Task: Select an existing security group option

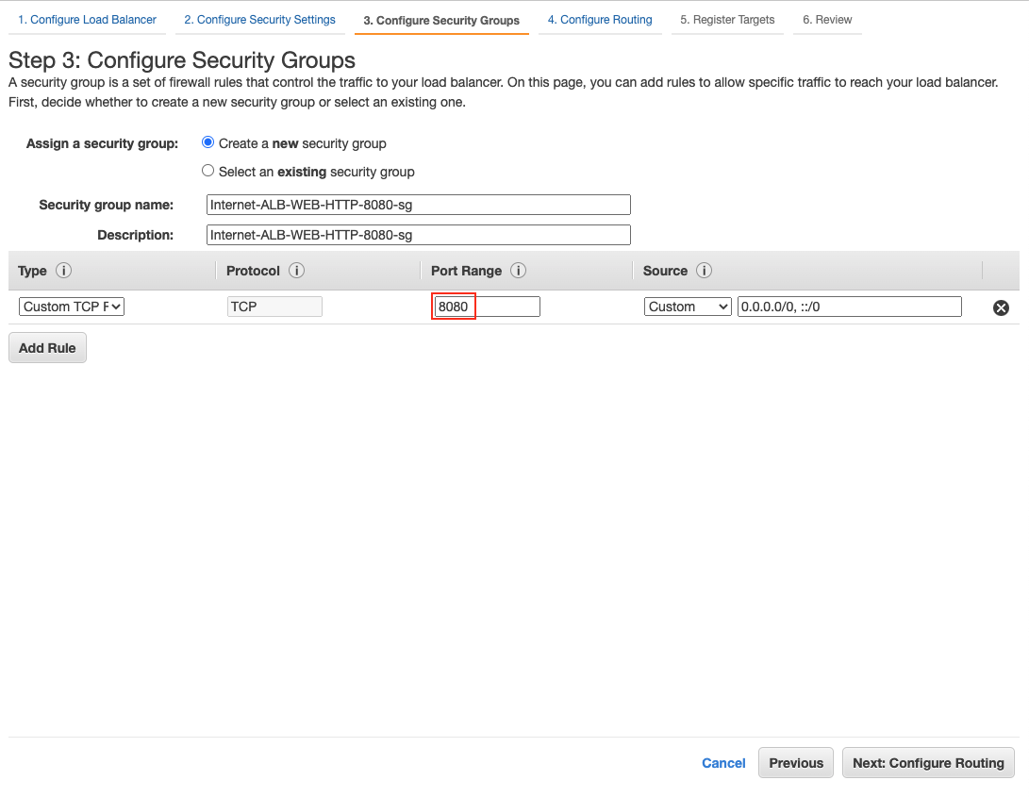Action: tap(207, 170)
